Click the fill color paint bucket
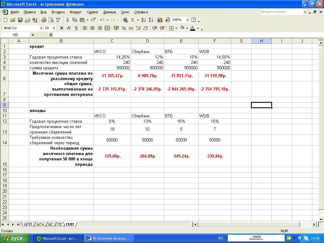This screenshot has height=243, width=324. (182, 28)
